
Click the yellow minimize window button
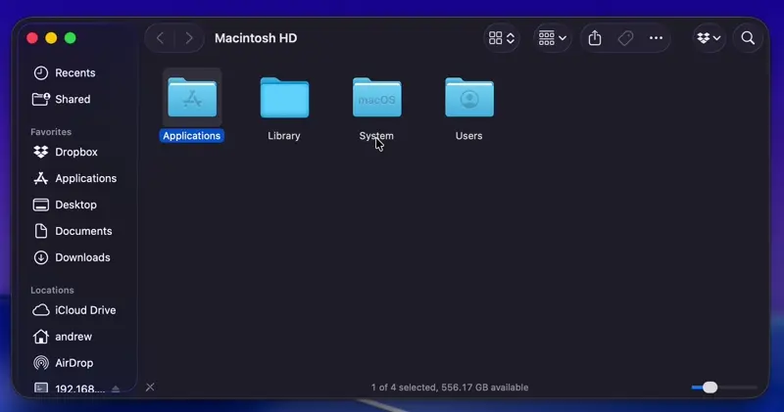[x=51, y=38]
